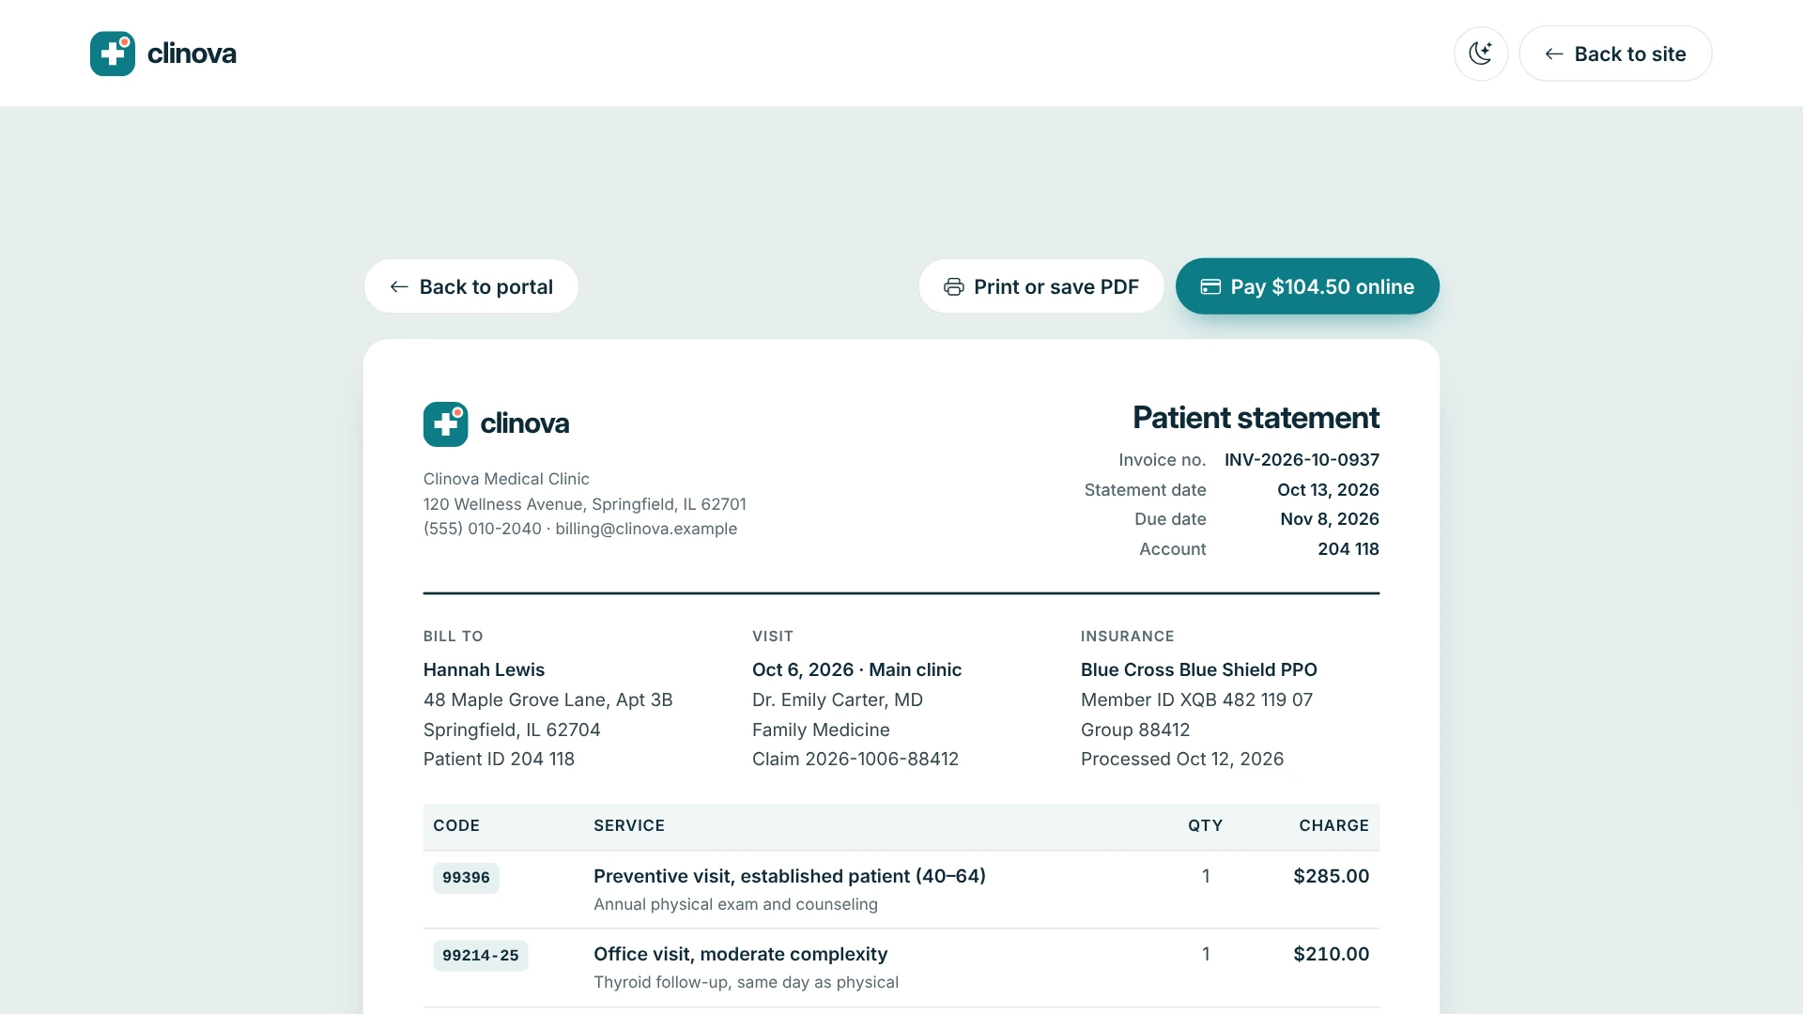Viewport: 1803px width, 1014px height.
Task: Click Claim 2026-1006-88412
Action: pyautogui.click(x=855, y=759)
